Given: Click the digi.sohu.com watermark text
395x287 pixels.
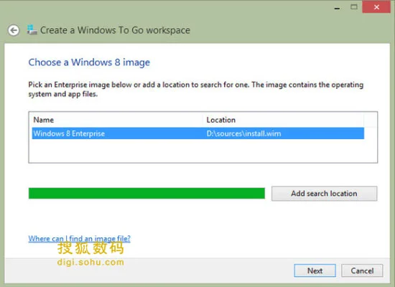Looking at the screenshot, I should (90, 262).
